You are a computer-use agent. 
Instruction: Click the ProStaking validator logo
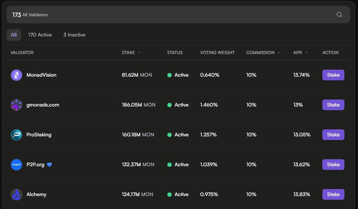click(16, 135)
